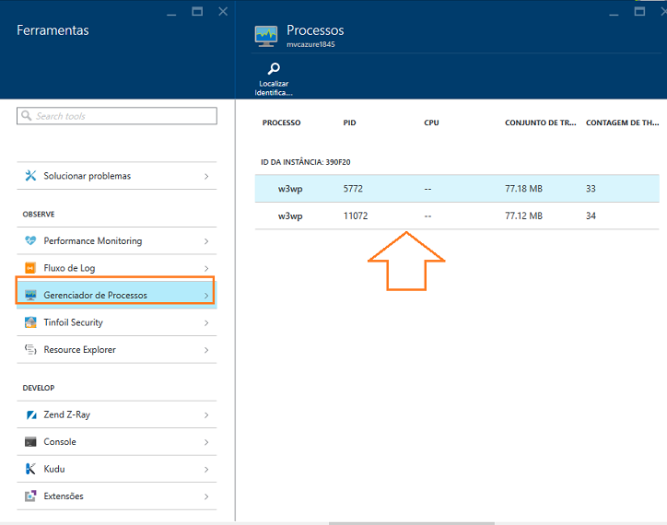Click the Resource Explorer icon
This screenshot has height=525, width=667.
point(30,350)
